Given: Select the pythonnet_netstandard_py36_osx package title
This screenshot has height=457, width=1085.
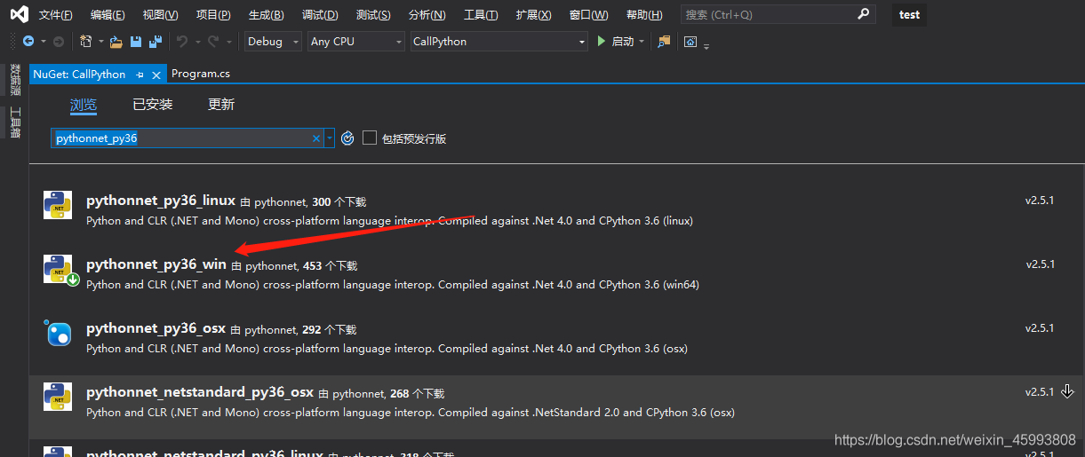Looking at the screenshot, I should pos(200,392).
